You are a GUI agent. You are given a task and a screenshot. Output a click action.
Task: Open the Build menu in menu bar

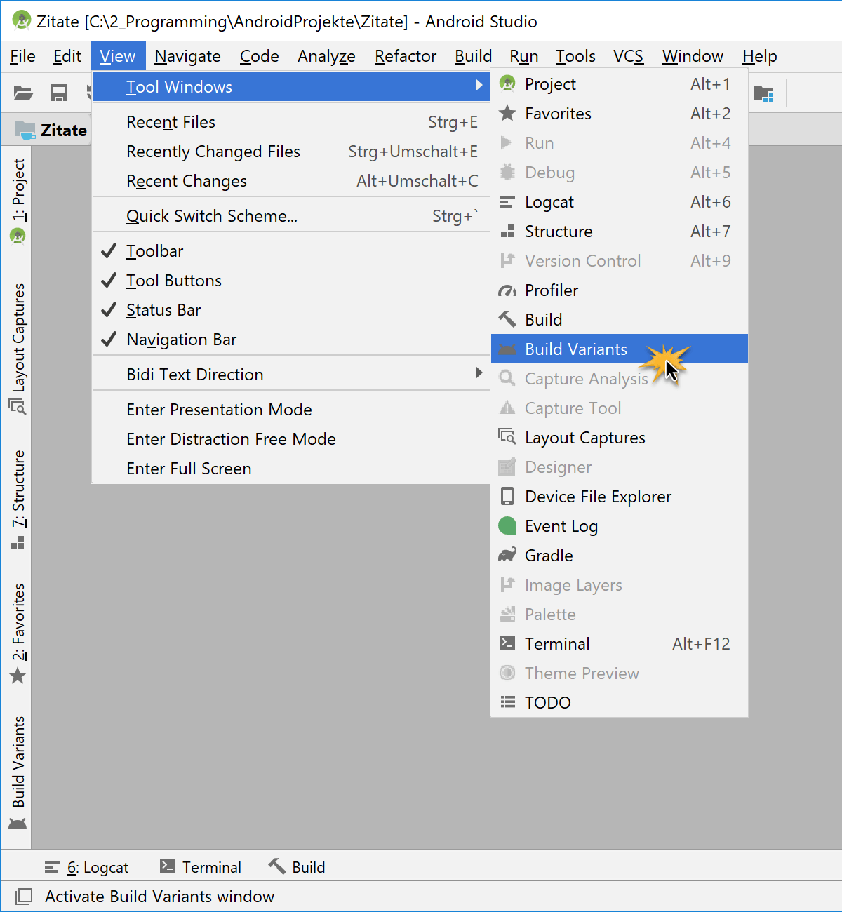473,56
